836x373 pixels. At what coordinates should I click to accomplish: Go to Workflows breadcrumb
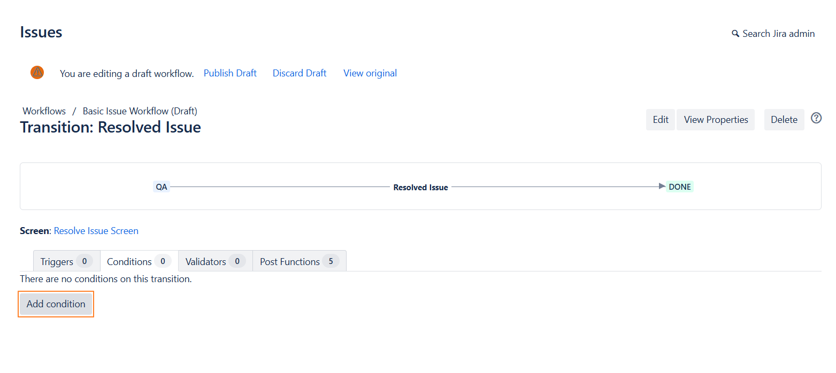tap(44, 111)
